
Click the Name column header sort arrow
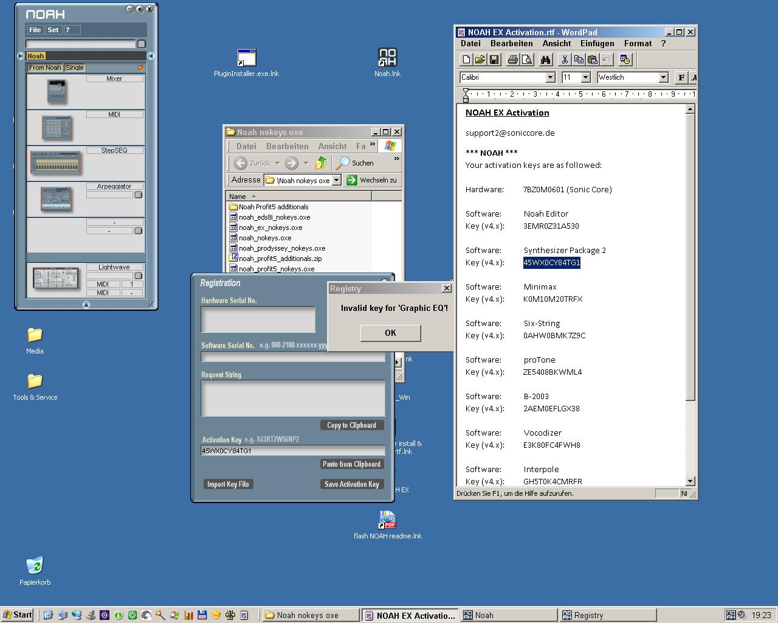tap(253, 196)
